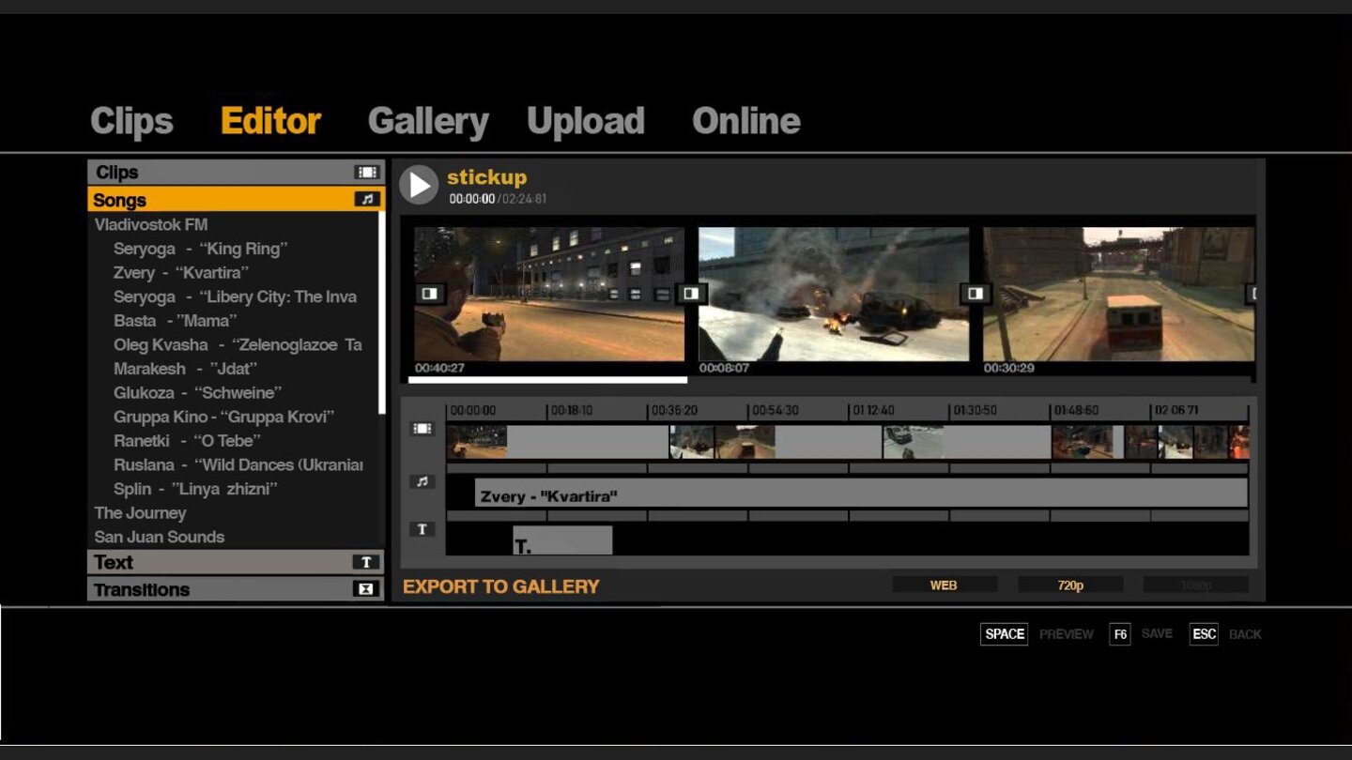Image resolution: width=1352 pixels, height=760 pixels.
Task: Select Splin "Linya zhizni" song
Action: click(195, 489)
